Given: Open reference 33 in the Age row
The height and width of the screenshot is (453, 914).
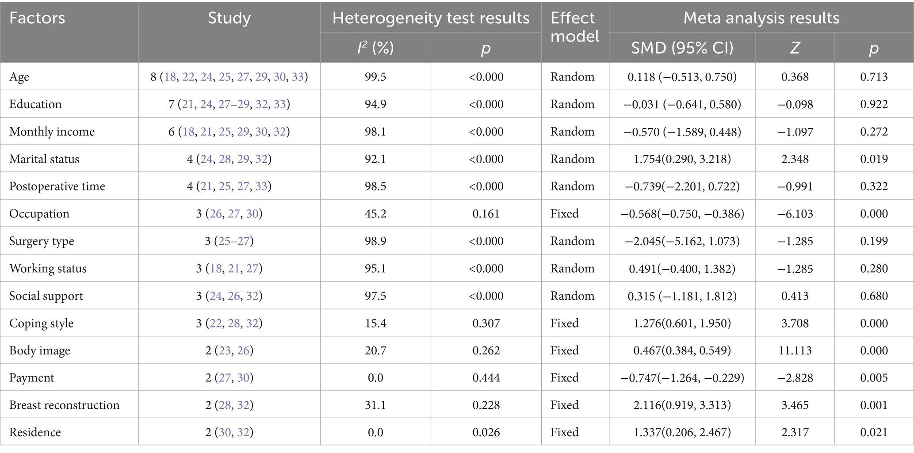Looking at the screenshot, I should [298, 77].
